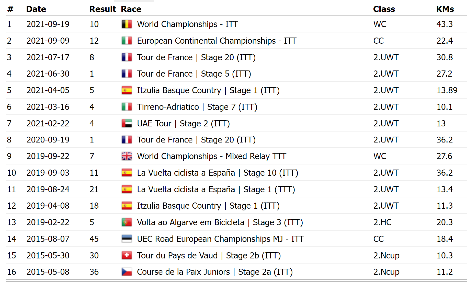This screenshot has width=467, height=286.
Task: Click the Portuguese flag beside Volta ao Algarve
Action: (127, 222)
